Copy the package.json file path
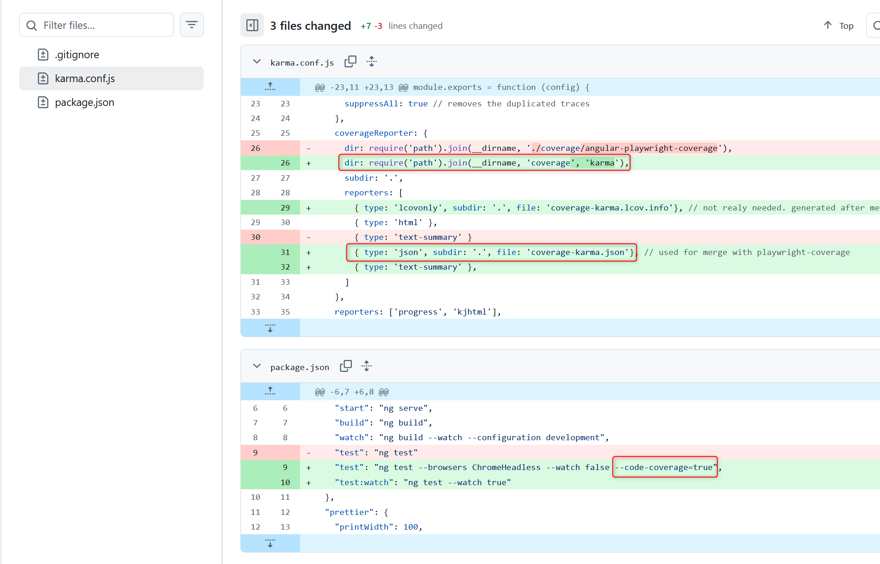 (345, 366)
